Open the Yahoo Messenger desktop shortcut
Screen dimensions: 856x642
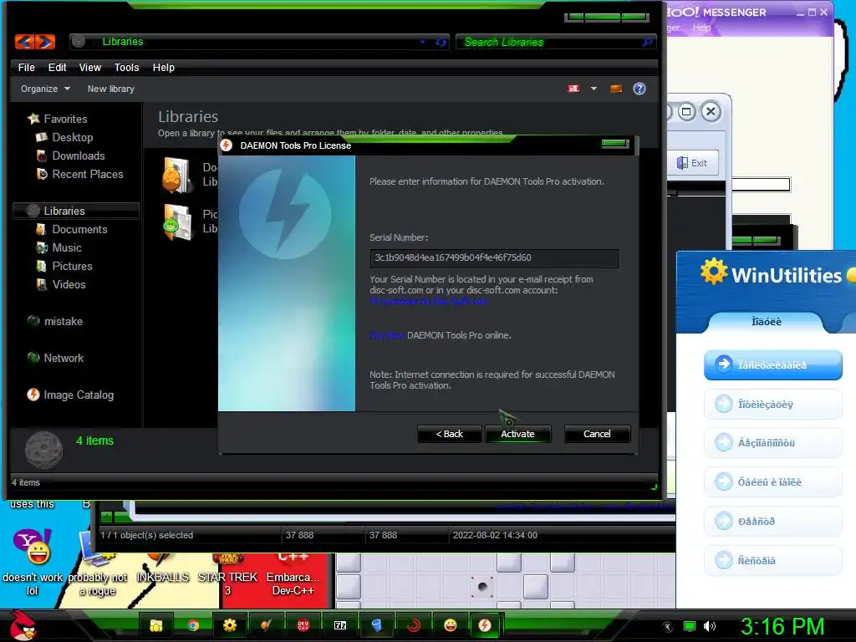click(33, 563)
